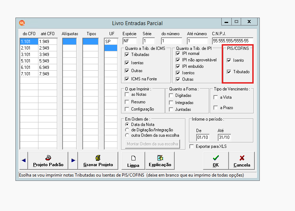The image size is (295, 211).
Task: Click the De period field 01/10
Action: 203,137
